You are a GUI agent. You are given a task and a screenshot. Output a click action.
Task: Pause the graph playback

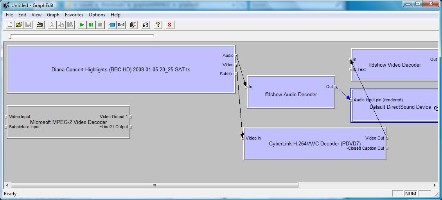point(91,25)
